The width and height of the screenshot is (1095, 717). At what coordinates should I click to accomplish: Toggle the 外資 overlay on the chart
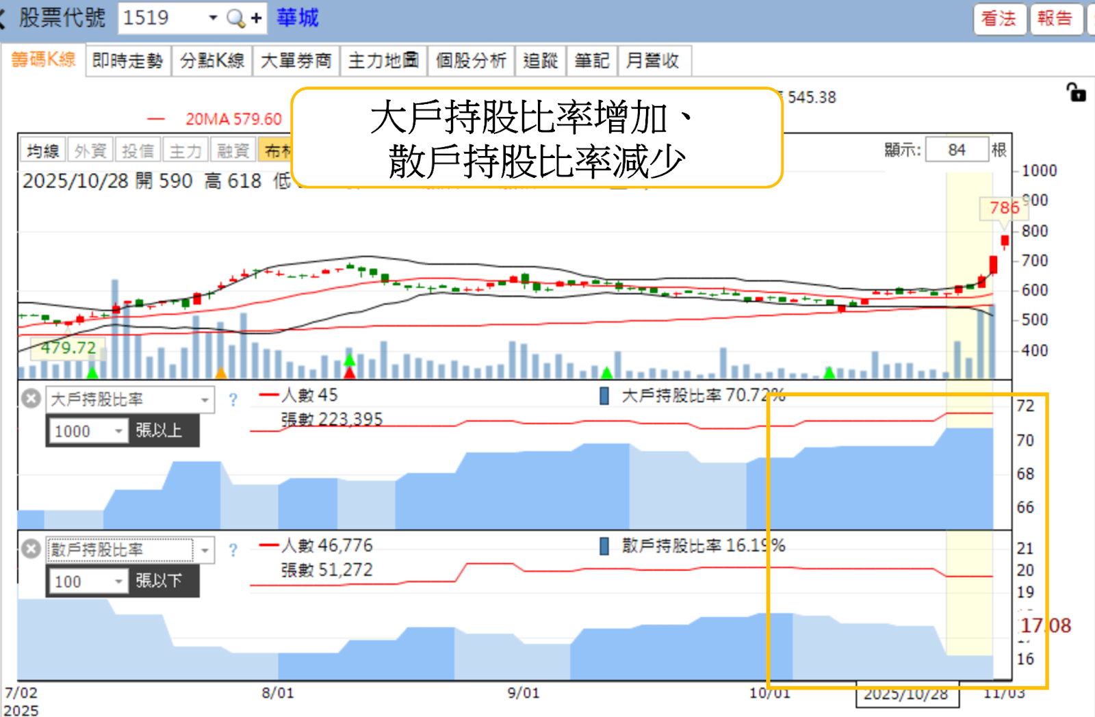point(92,149)
